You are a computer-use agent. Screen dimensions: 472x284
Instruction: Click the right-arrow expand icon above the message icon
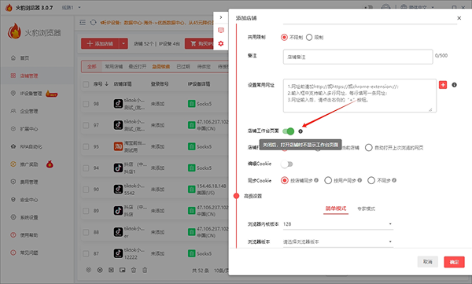(x=221, y=17)
